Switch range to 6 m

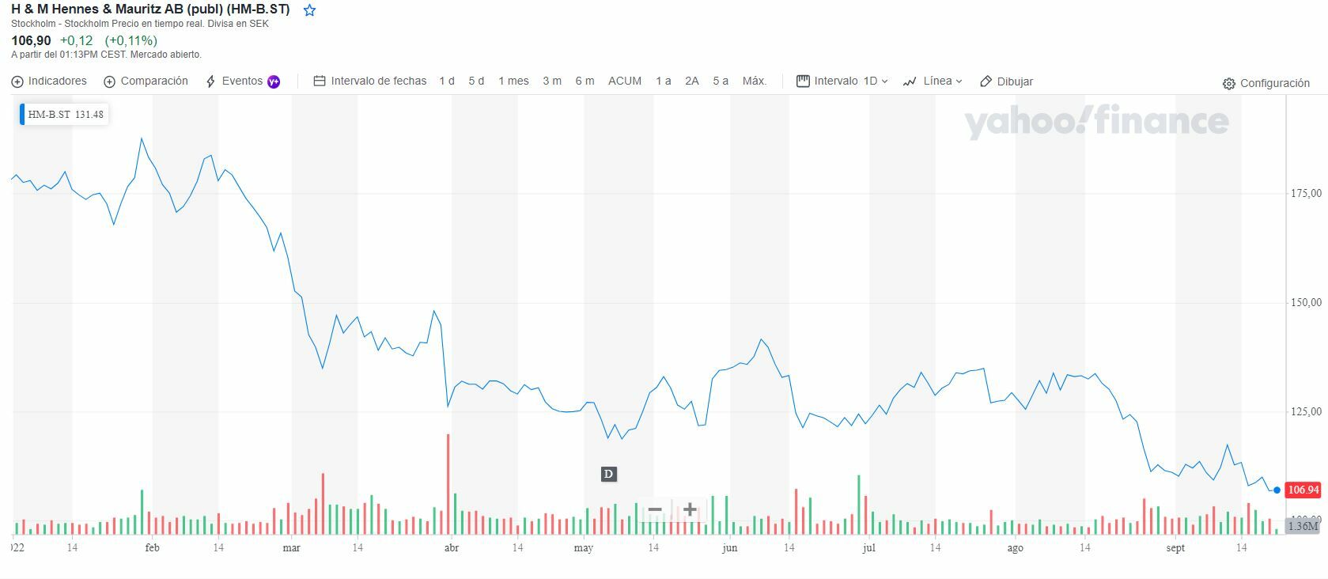(x=585, y=81)
